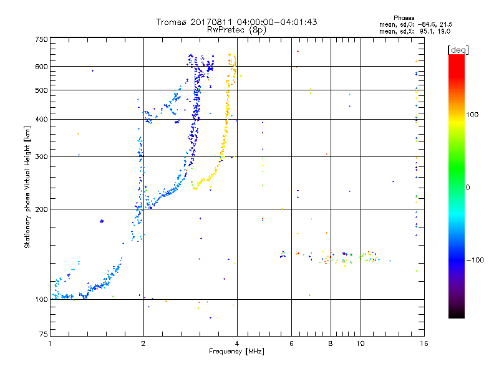The width and height of the screenshot is (499, 374).
Task: Click the x-axis tick label '16'
Action: click(x=424, y=343)
